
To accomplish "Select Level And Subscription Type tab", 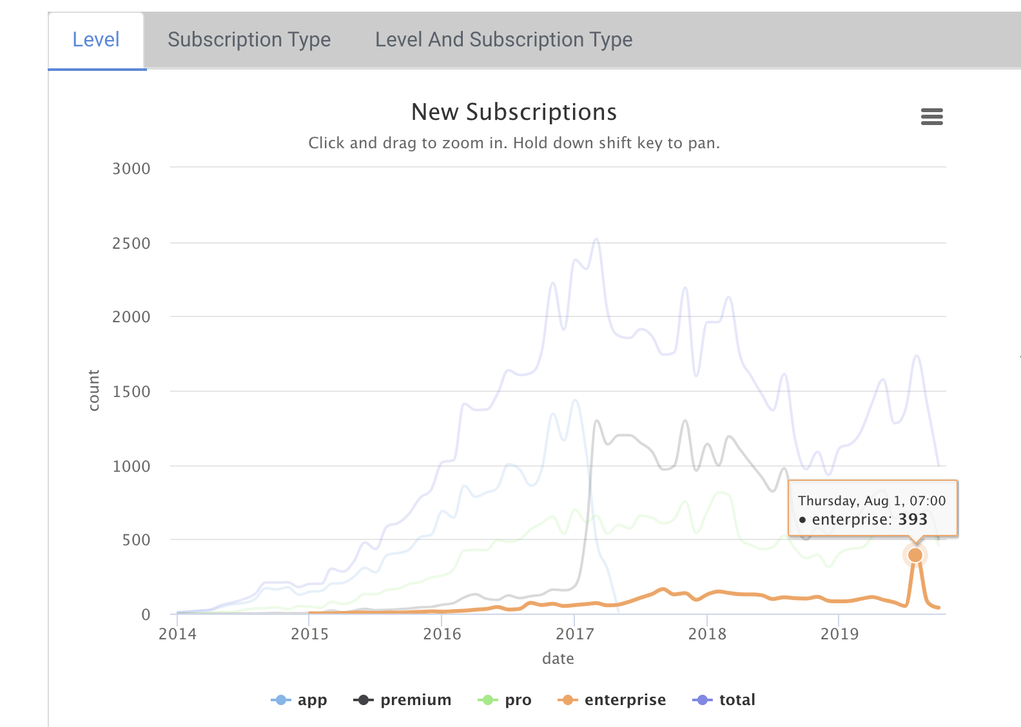I will tap(504, 40).
